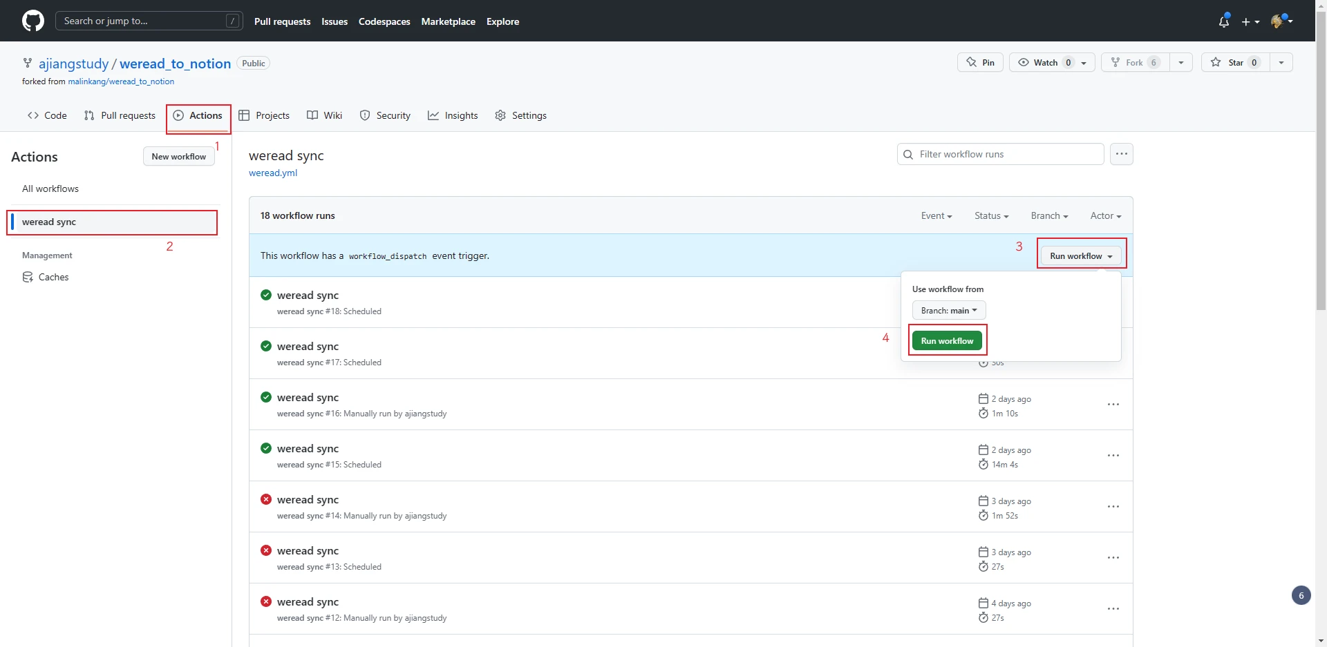Click the success status icon for run #18
Viewport: 1327px width, 647px height.
point(266,295)
